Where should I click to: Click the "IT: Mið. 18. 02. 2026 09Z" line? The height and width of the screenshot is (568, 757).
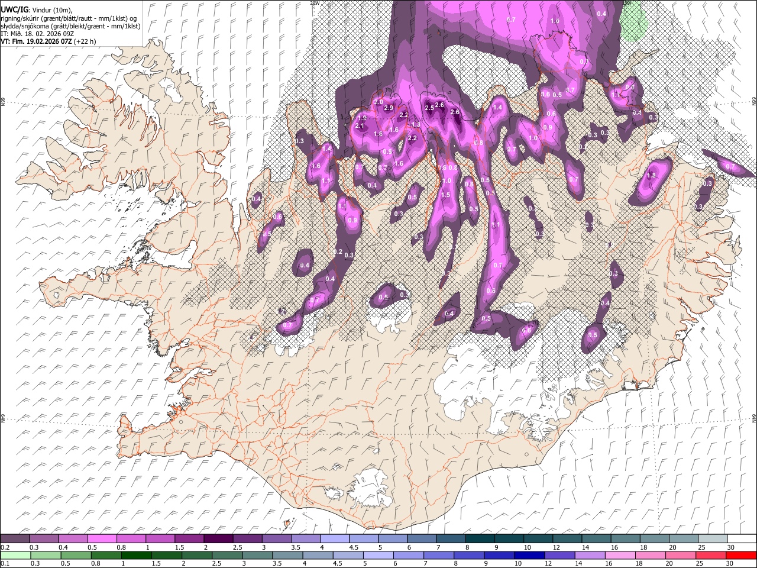click(37, 34)
